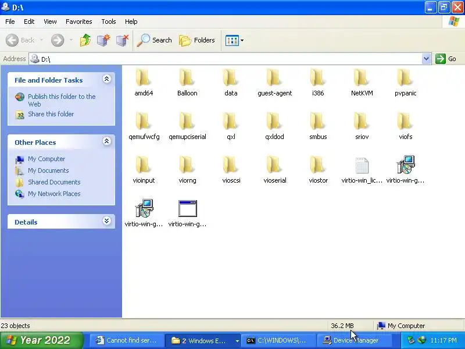Click the network connection tray icon
Screen dimensions: 465x349
point(422,340)
